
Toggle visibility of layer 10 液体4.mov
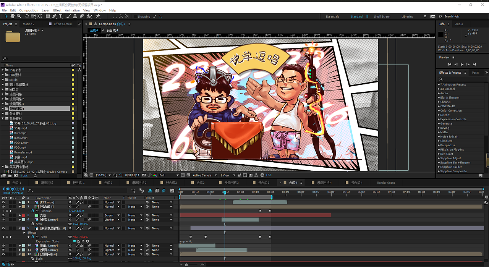click(x=3, y=246)
